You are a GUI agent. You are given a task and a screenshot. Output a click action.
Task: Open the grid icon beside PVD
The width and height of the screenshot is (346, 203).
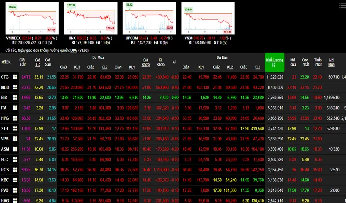tap(15, 190)
